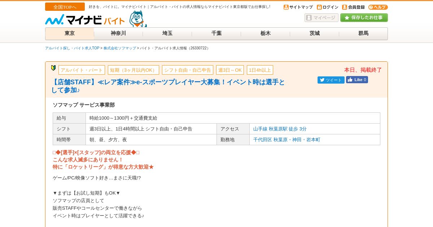Open the サイトマップ icon link
The image size is (433, 227).
(298, 7)
